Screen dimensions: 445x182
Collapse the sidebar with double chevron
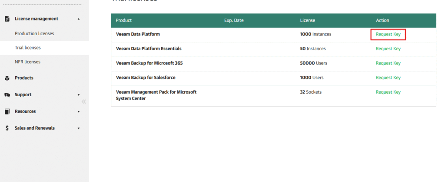(84, 101)
